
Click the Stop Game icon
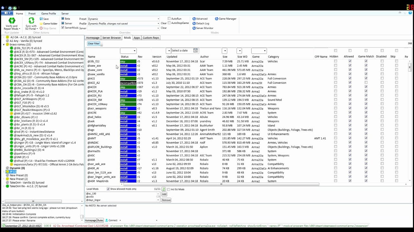[41, 28]
